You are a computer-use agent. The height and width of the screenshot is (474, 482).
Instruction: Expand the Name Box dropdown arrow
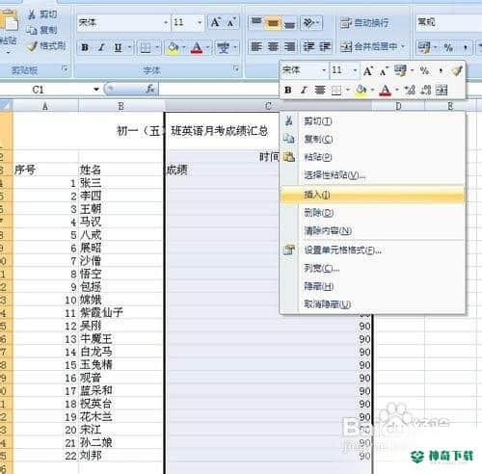[96, 90]
